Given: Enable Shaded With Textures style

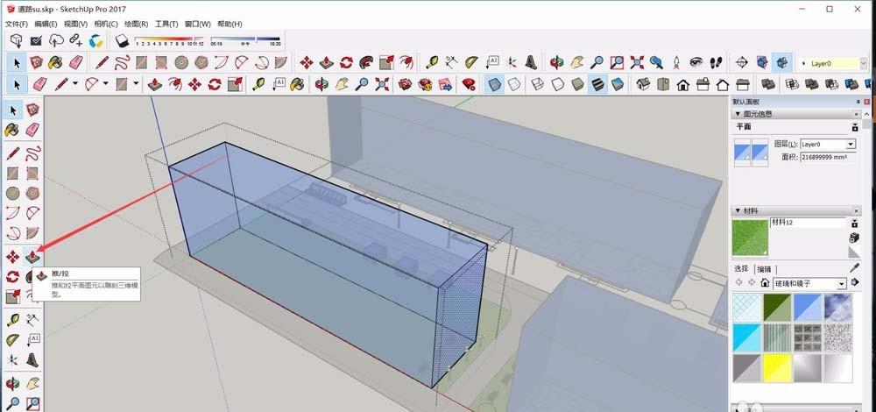Looking at the screenshot, I should [x=597, y=84].
